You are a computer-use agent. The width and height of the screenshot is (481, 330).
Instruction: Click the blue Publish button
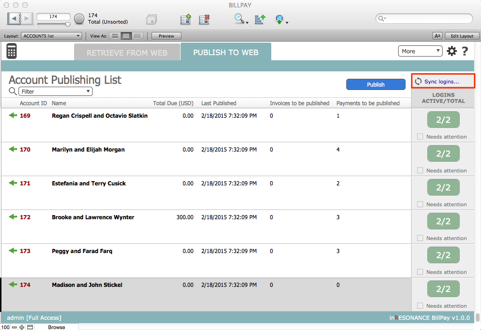click(375, 84)
